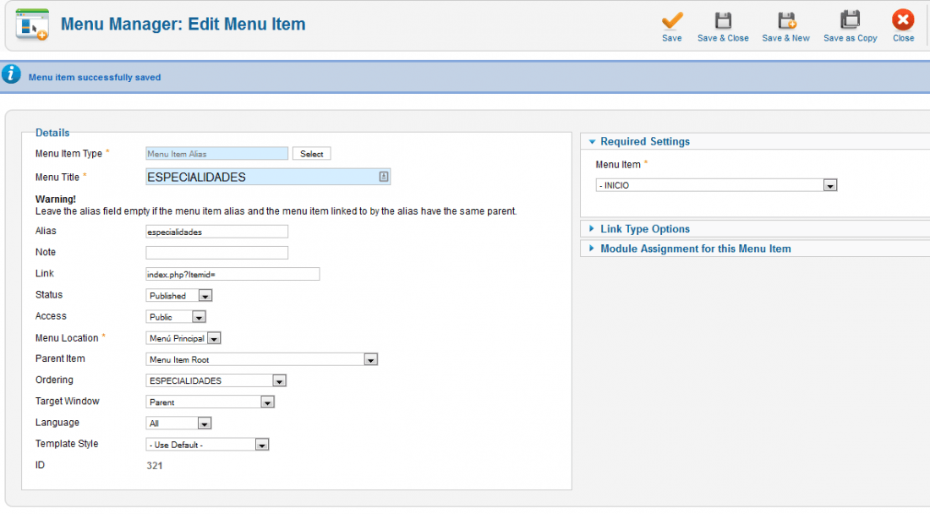Click the Save & New icon
The height and width of the screenshot is (514, 930).
click(x=786, y=20)
